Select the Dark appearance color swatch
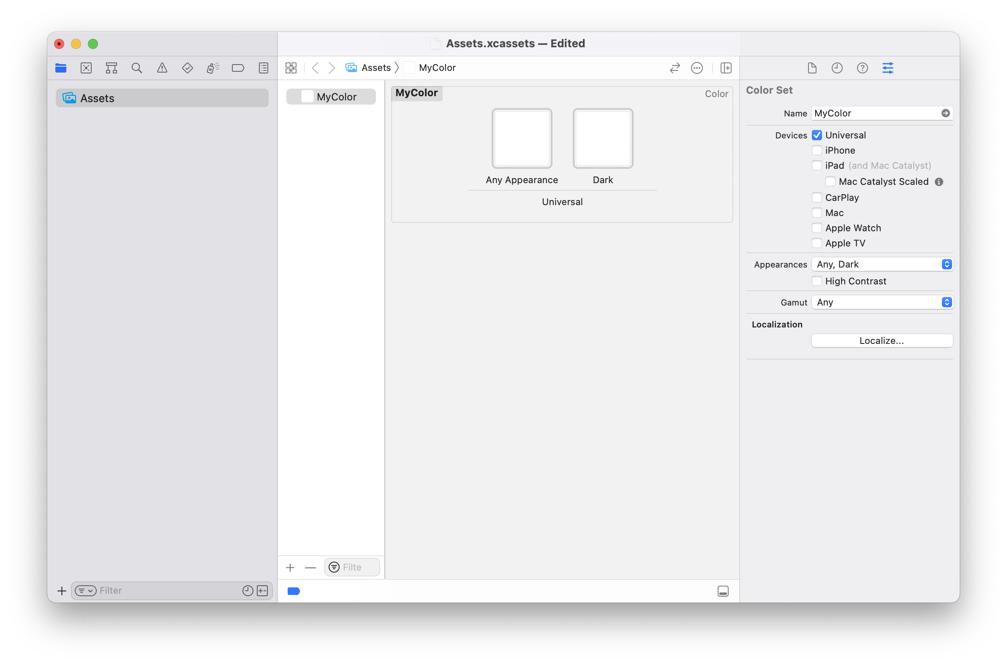1007x665 pixels. point(602,138)
